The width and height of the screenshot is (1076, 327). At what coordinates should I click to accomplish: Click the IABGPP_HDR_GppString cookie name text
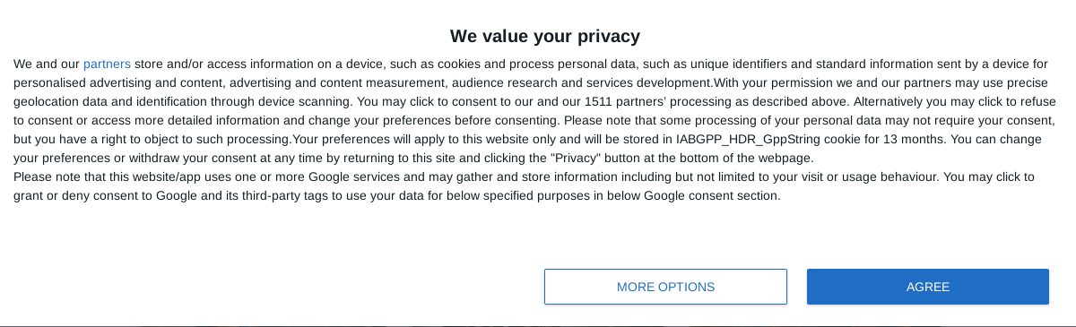click(750, 140)
